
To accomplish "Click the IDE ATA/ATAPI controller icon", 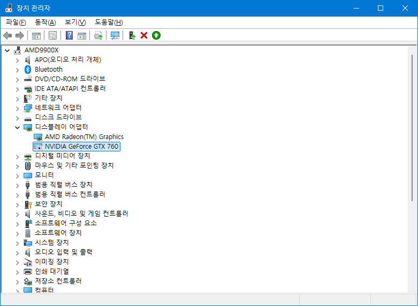I will (28, 88).
